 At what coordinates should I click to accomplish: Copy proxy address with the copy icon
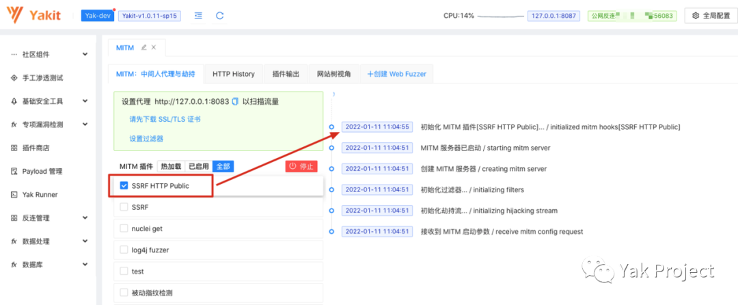coord(235,101)
